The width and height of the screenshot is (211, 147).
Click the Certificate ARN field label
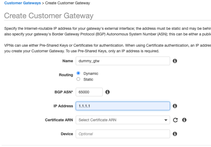[x=59, y=120]
